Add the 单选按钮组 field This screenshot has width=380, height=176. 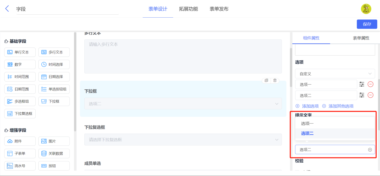tap(54, 89)
